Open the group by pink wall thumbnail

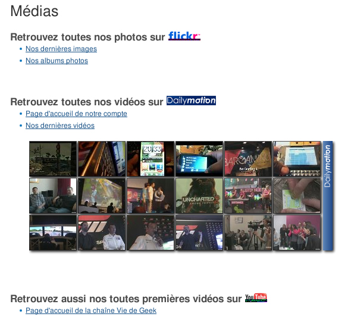tap(297, 233)
